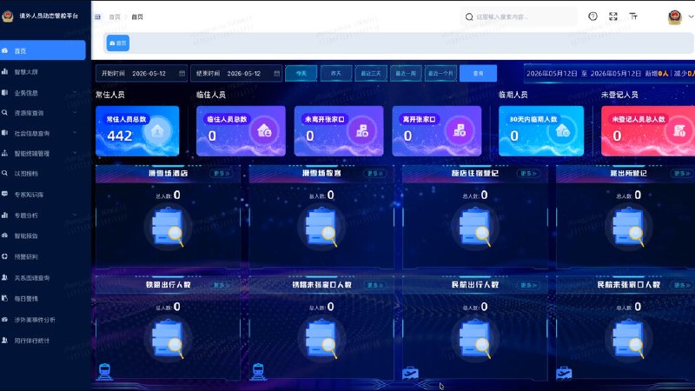Click the platform police badge logo
Image resolution: width=695 pixels, height=391 pixels.
8,17
